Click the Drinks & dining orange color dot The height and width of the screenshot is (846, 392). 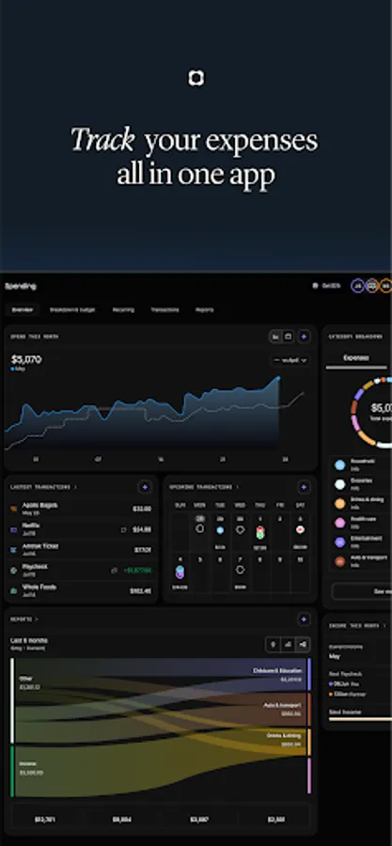pyautogui.click(x=339, y=504)
